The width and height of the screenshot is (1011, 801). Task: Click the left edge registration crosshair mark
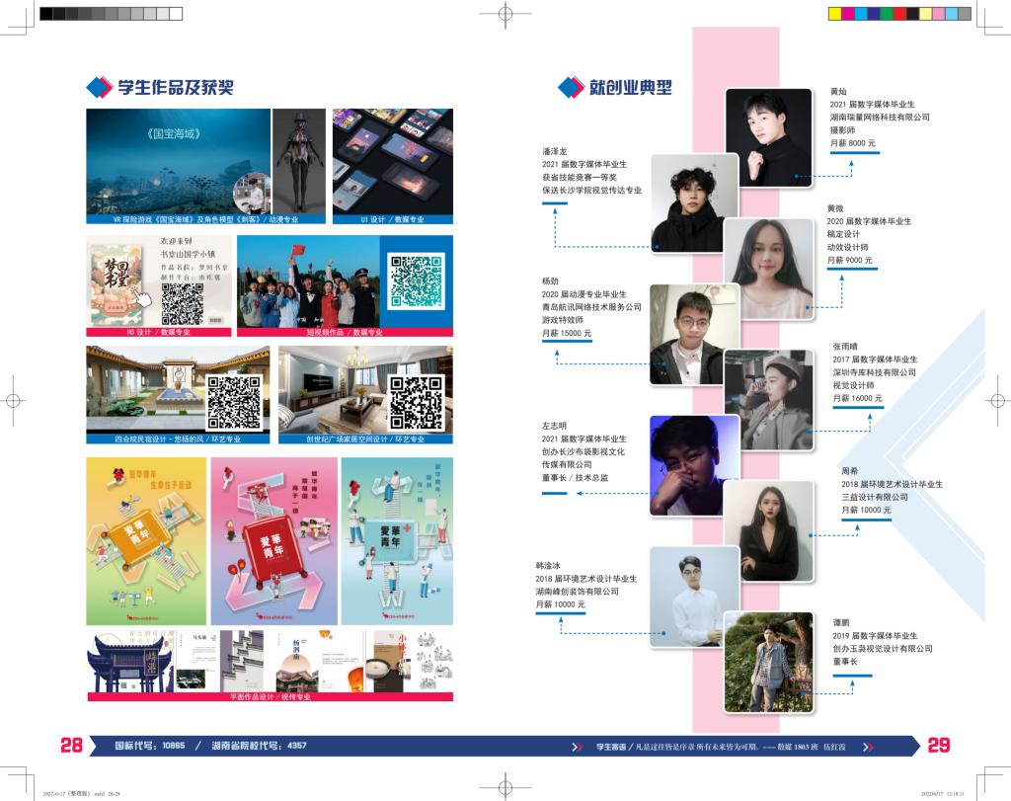tap(14, 401)
